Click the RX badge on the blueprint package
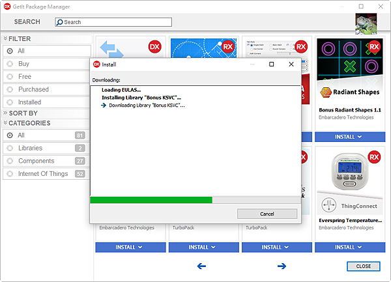This screenshot has height=282, width=391. [x=228, y=47]
